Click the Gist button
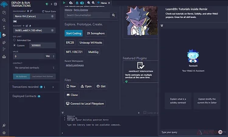 (x=101, y=86)
